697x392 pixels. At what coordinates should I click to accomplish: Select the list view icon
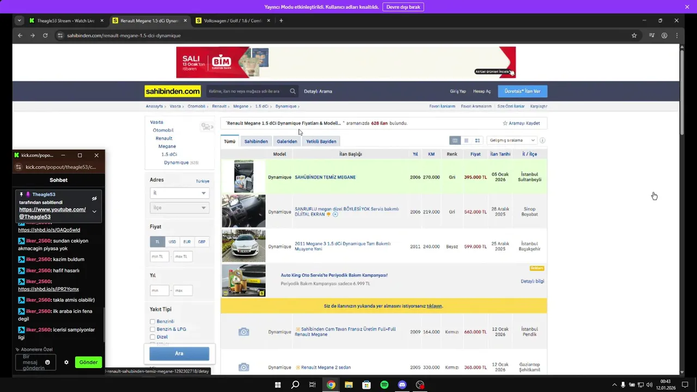click(x=466, y=140)
